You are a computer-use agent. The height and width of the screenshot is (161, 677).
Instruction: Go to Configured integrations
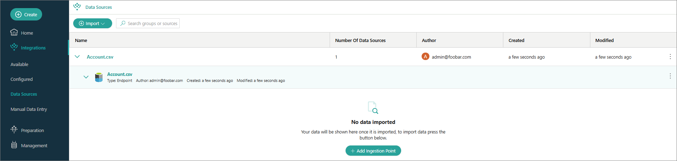22,79
